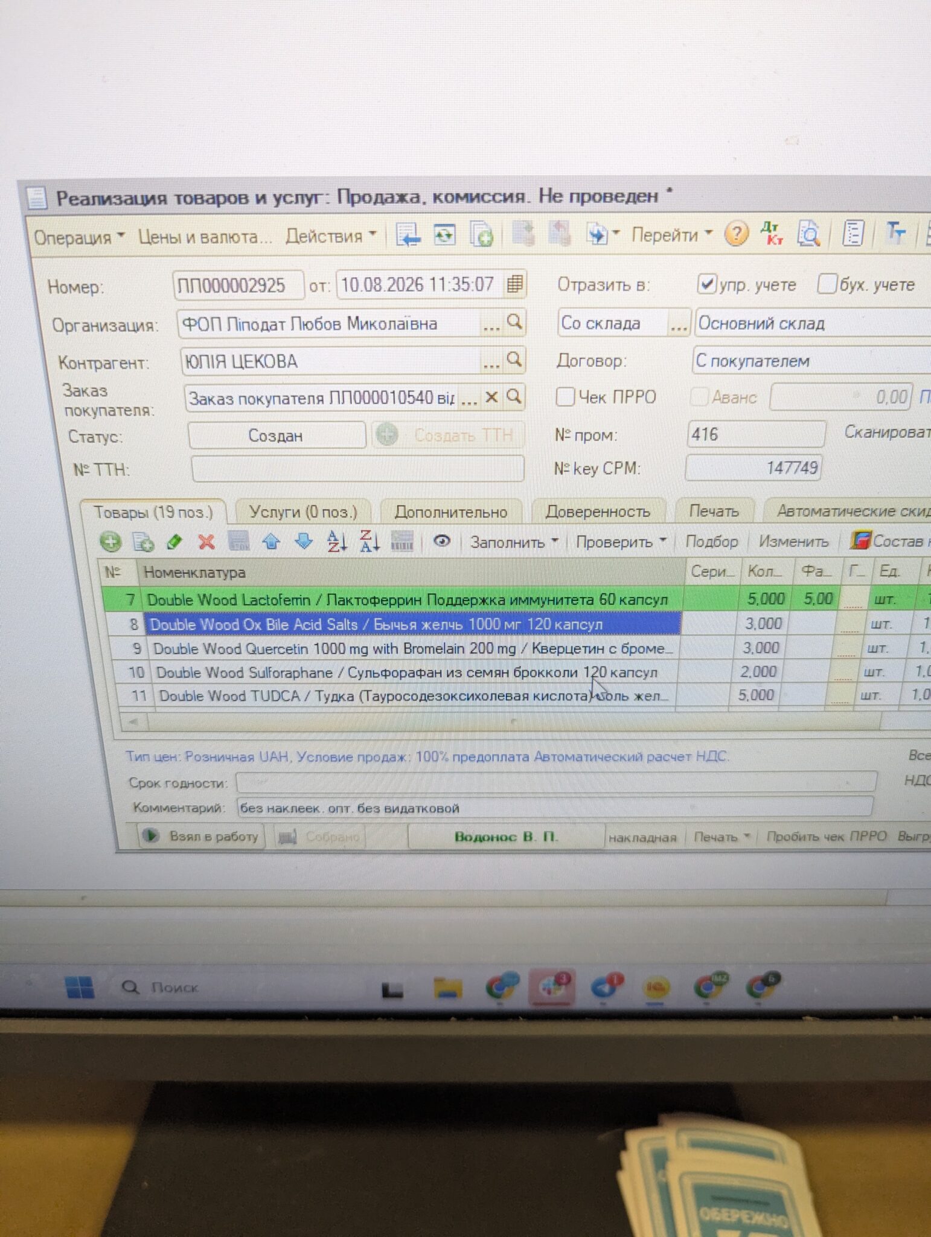
Task: Expand the Заполнить dropdown
Action: coord(514,542)
